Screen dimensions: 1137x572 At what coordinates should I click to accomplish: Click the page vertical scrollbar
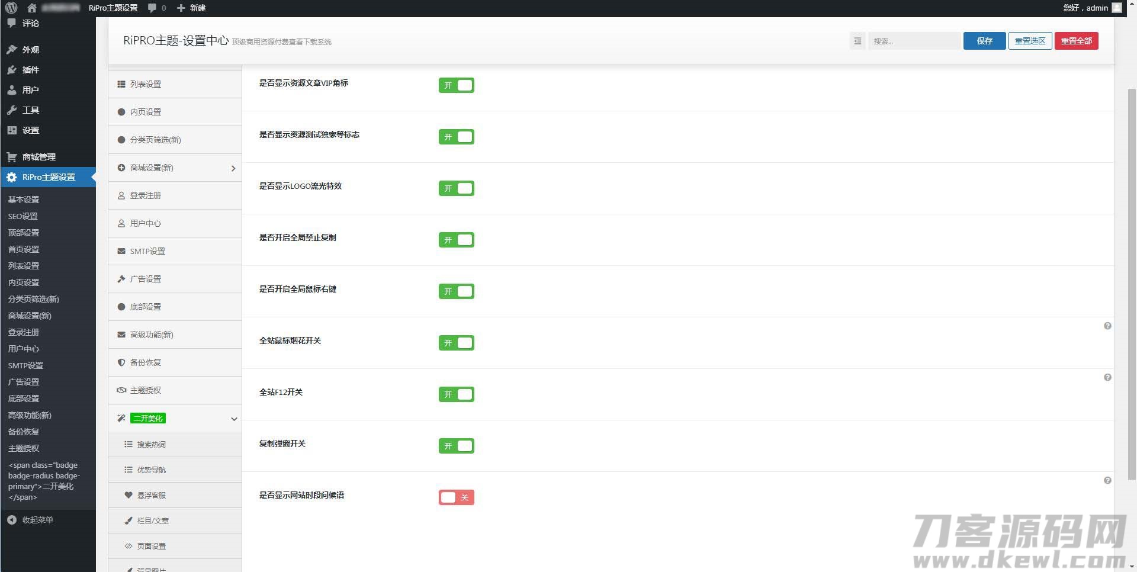(1131, 284)
